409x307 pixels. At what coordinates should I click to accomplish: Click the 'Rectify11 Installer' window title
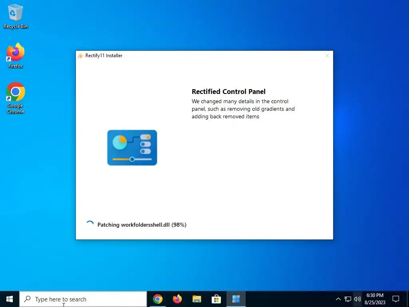tap(104, 56)
